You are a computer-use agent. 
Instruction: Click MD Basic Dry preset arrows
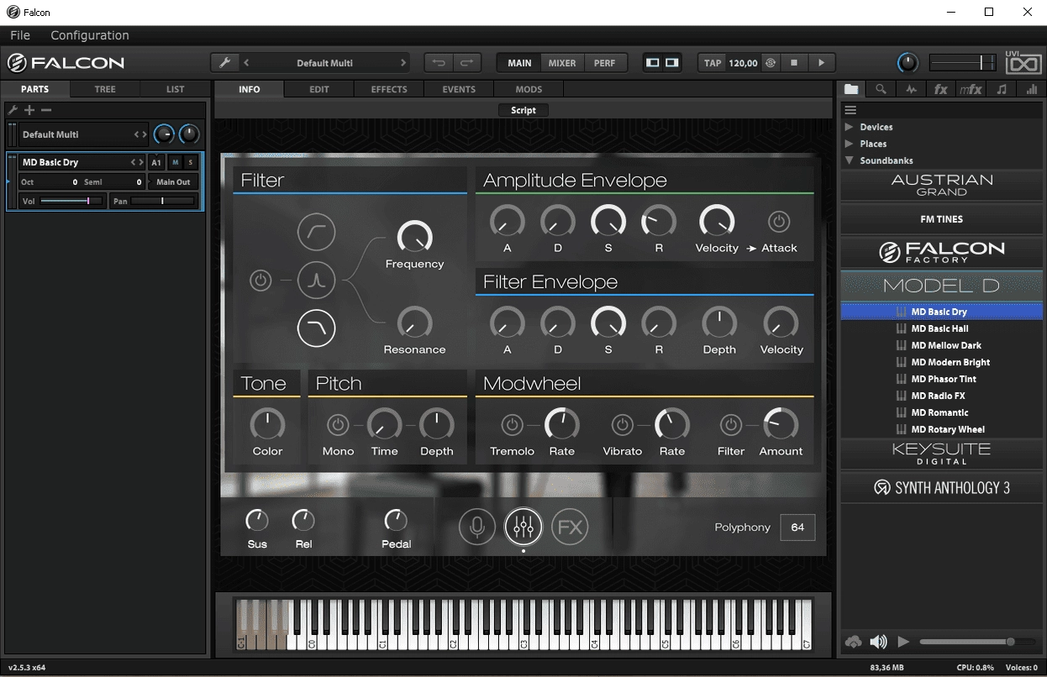(137, 162)
